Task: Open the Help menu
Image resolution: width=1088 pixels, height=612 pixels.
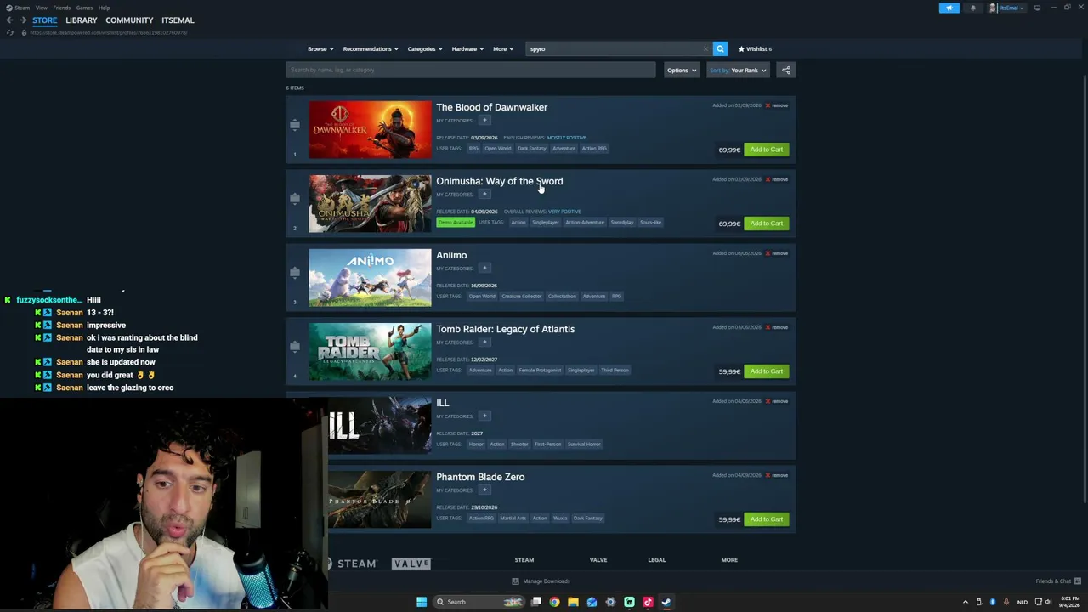Action: (x=104, y=8)
